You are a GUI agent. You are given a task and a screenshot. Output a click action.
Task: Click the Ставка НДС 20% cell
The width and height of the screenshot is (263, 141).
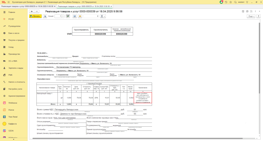[x=96, y=98]
